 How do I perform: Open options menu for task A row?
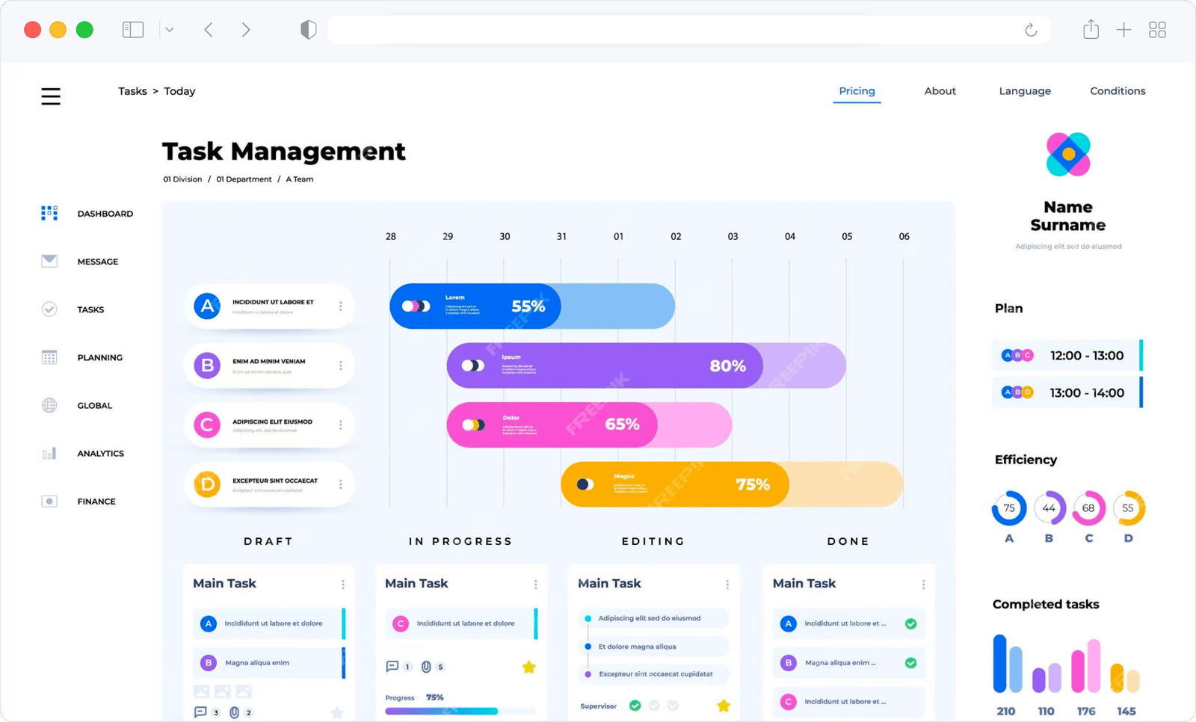(341, 306)
